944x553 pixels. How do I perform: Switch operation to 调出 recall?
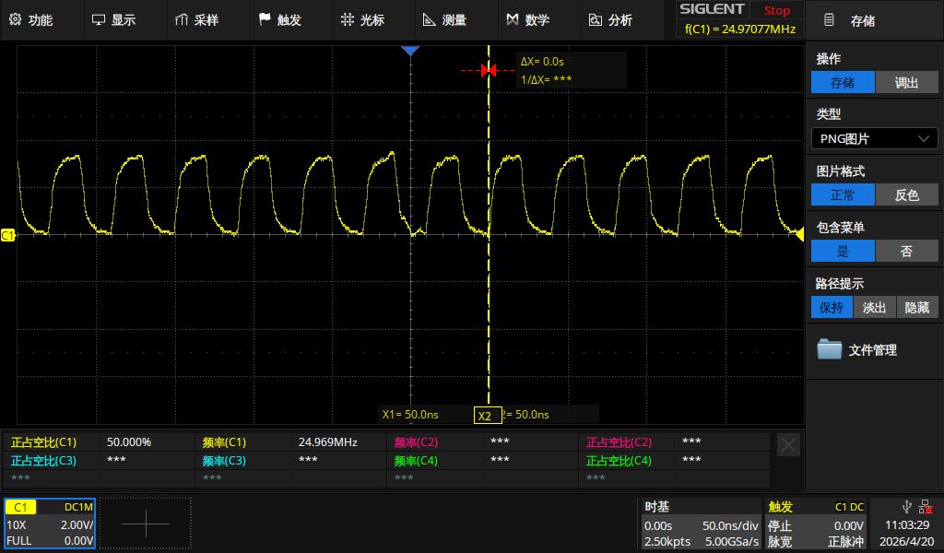(x=906, y=82)
